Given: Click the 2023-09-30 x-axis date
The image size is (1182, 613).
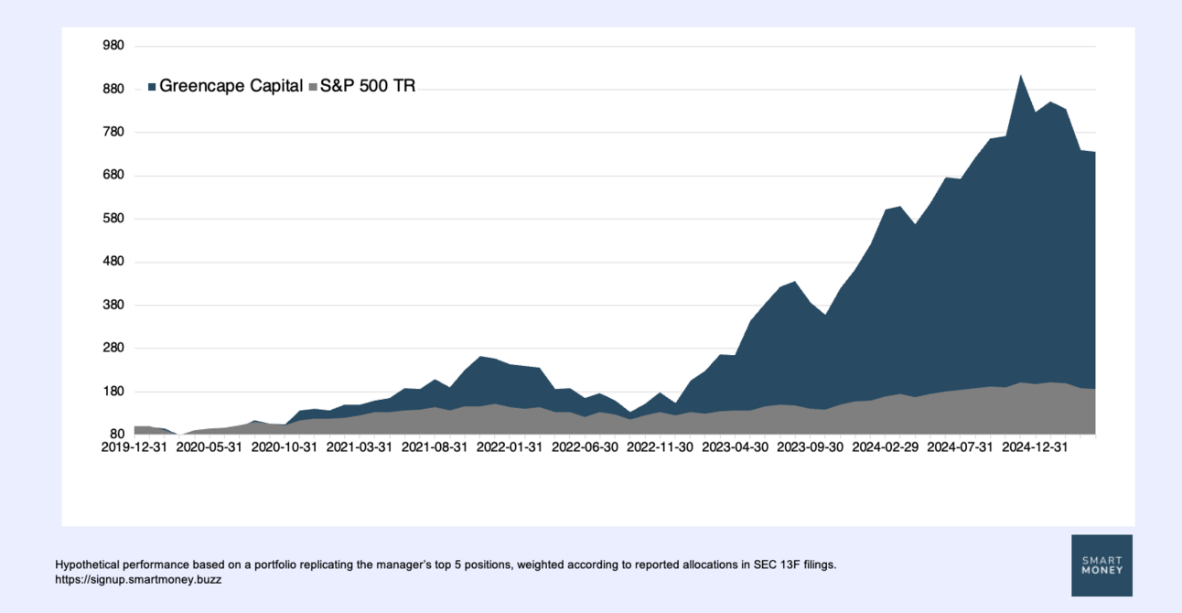Looking at the screenshot, I should pyautogui.click(x=810, y=447).
